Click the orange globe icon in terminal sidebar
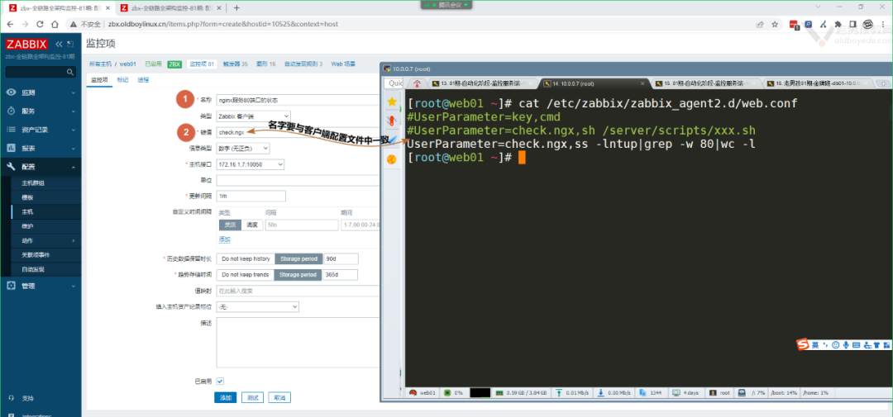 (x=392, y=159)
